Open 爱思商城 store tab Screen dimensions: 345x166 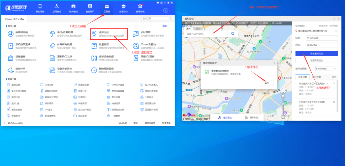(x=140, y=8)
